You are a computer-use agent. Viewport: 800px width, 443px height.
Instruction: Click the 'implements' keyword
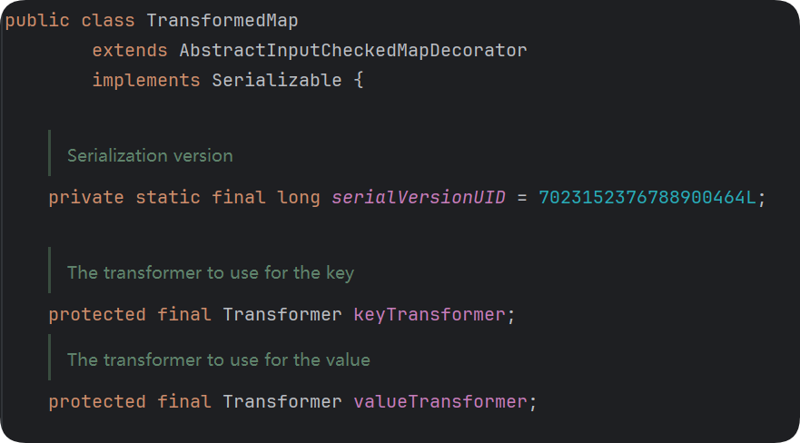146,81
